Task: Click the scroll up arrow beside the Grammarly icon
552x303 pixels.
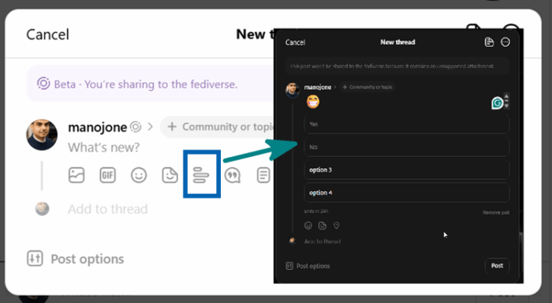Action: (x=506, y=96)
